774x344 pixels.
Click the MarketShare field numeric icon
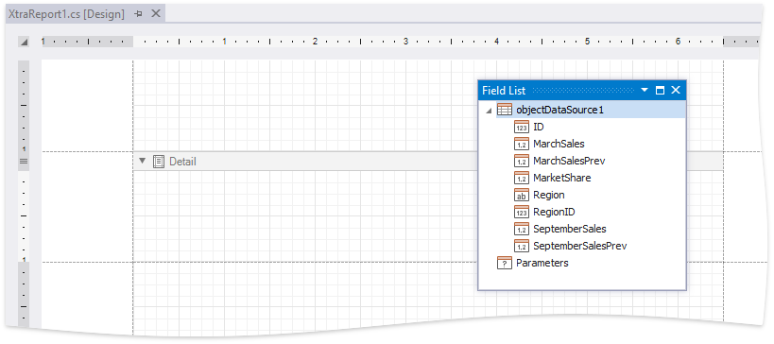click(522, 178)
